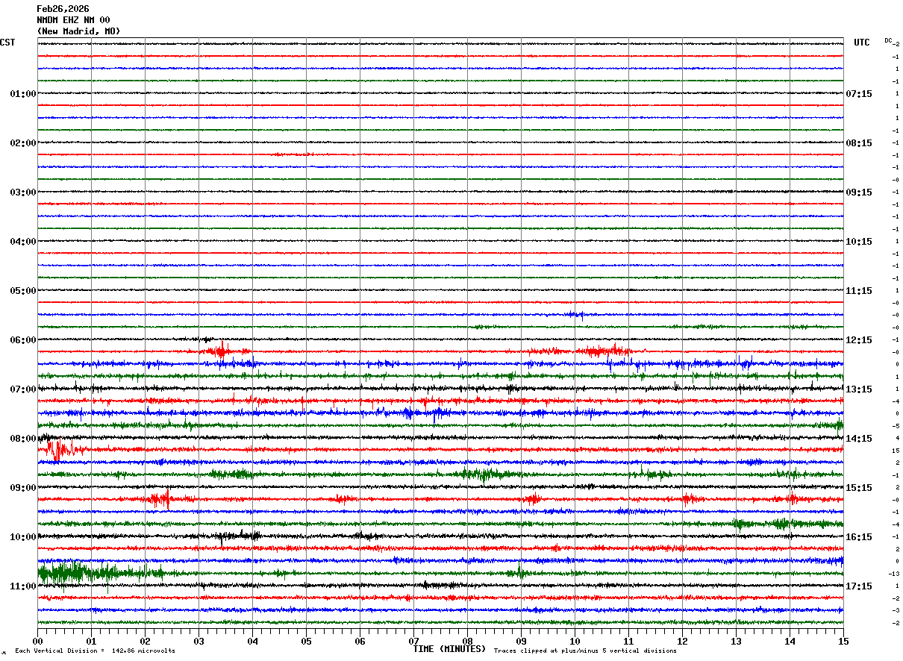This screenshot has height=661, width=903.
Task: Click the 07:15 UTC time label
Action: [859, 94]
